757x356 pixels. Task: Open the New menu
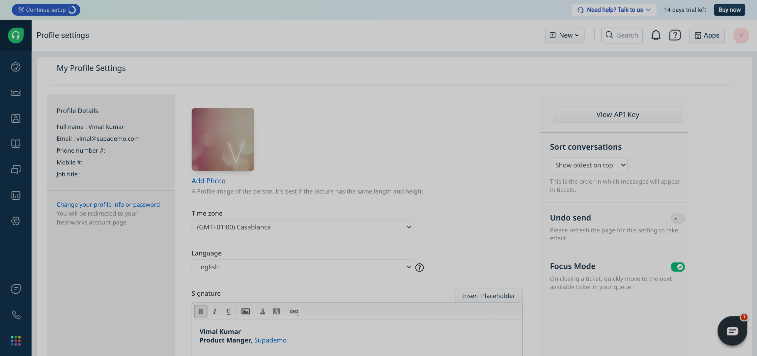tap(565, 35)
